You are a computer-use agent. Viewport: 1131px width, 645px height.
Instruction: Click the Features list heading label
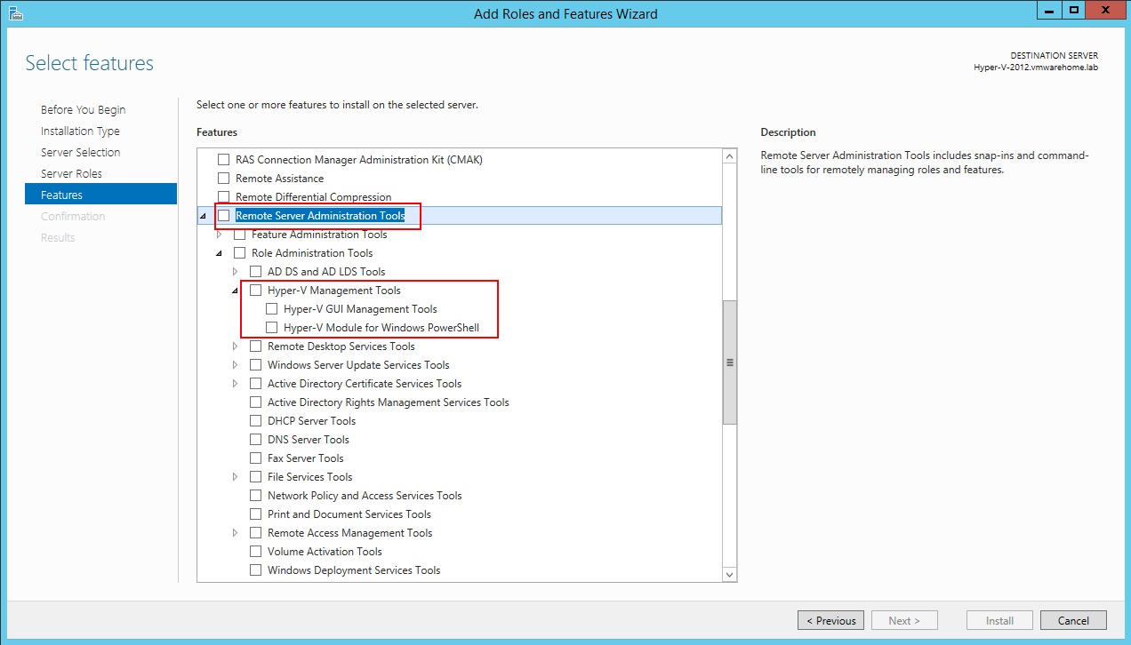tap(217, 132)
